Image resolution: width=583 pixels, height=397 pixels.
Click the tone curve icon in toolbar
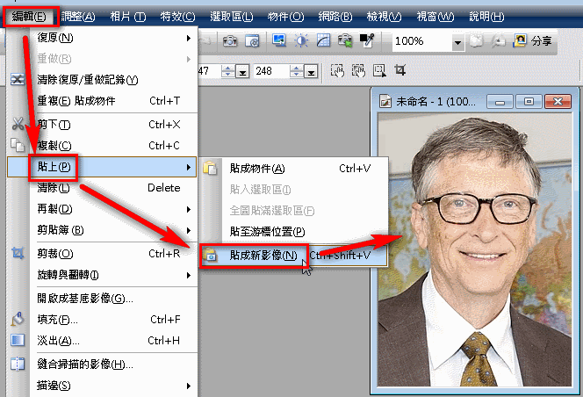pyautogui.click(x=323, y=41)
